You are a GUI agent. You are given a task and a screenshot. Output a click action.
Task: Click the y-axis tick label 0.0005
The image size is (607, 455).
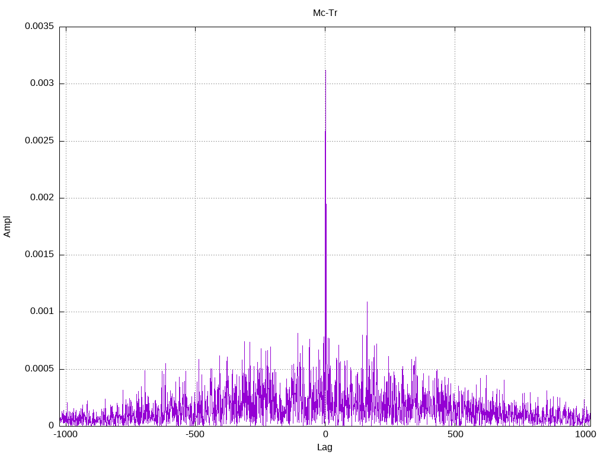(x=40, y=369)
